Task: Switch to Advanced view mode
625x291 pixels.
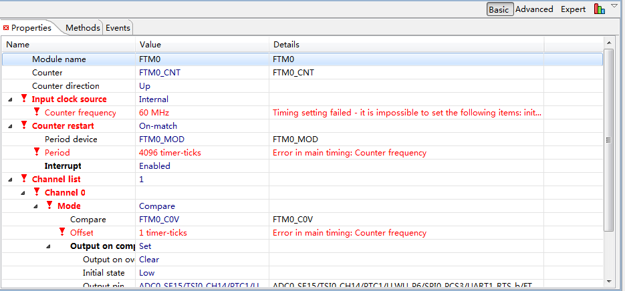Action: [x=534, y=9]
